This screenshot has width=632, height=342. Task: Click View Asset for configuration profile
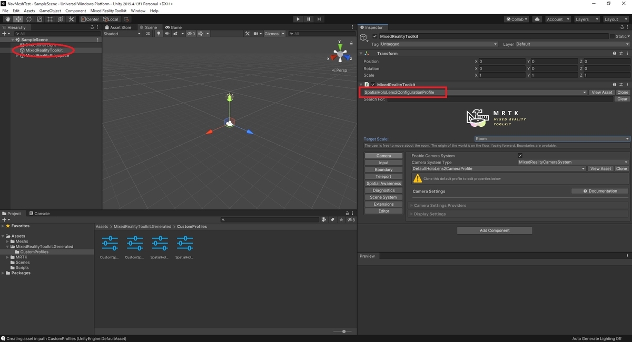click(601, 93)
